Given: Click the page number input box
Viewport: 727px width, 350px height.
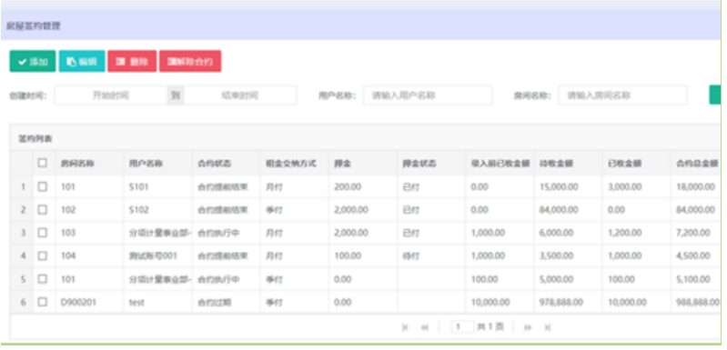Looking at the screenshot, I should 462,327.
